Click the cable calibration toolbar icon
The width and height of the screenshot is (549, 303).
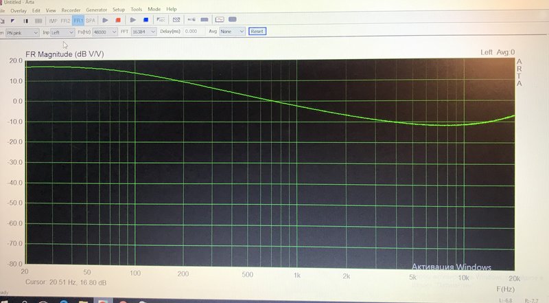(191, 20)
